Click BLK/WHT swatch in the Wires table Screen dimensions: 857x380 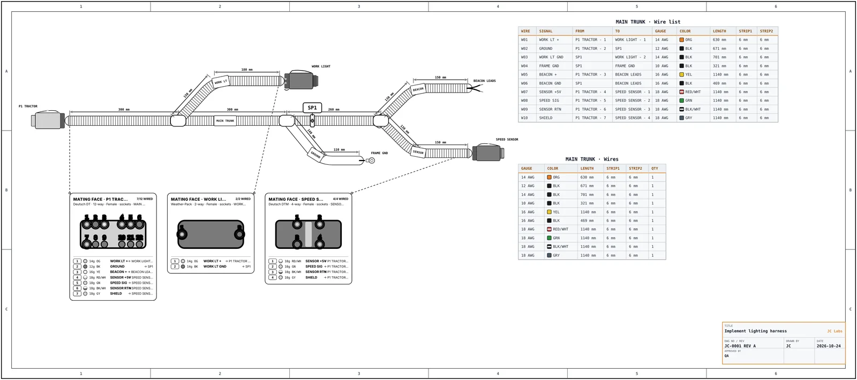[x=549, y=247]
